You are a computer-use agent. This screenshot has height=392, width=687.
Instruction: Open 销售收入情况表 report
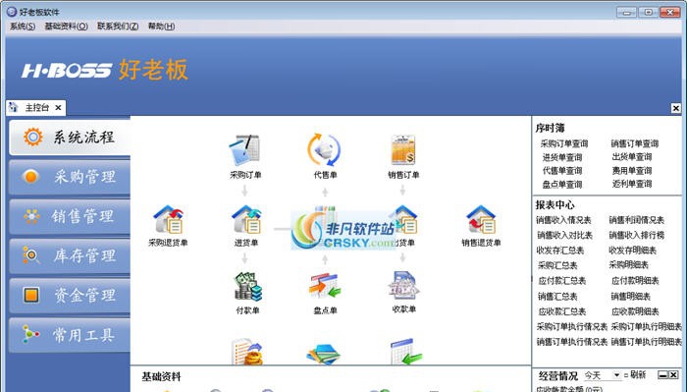click(564, 220)
